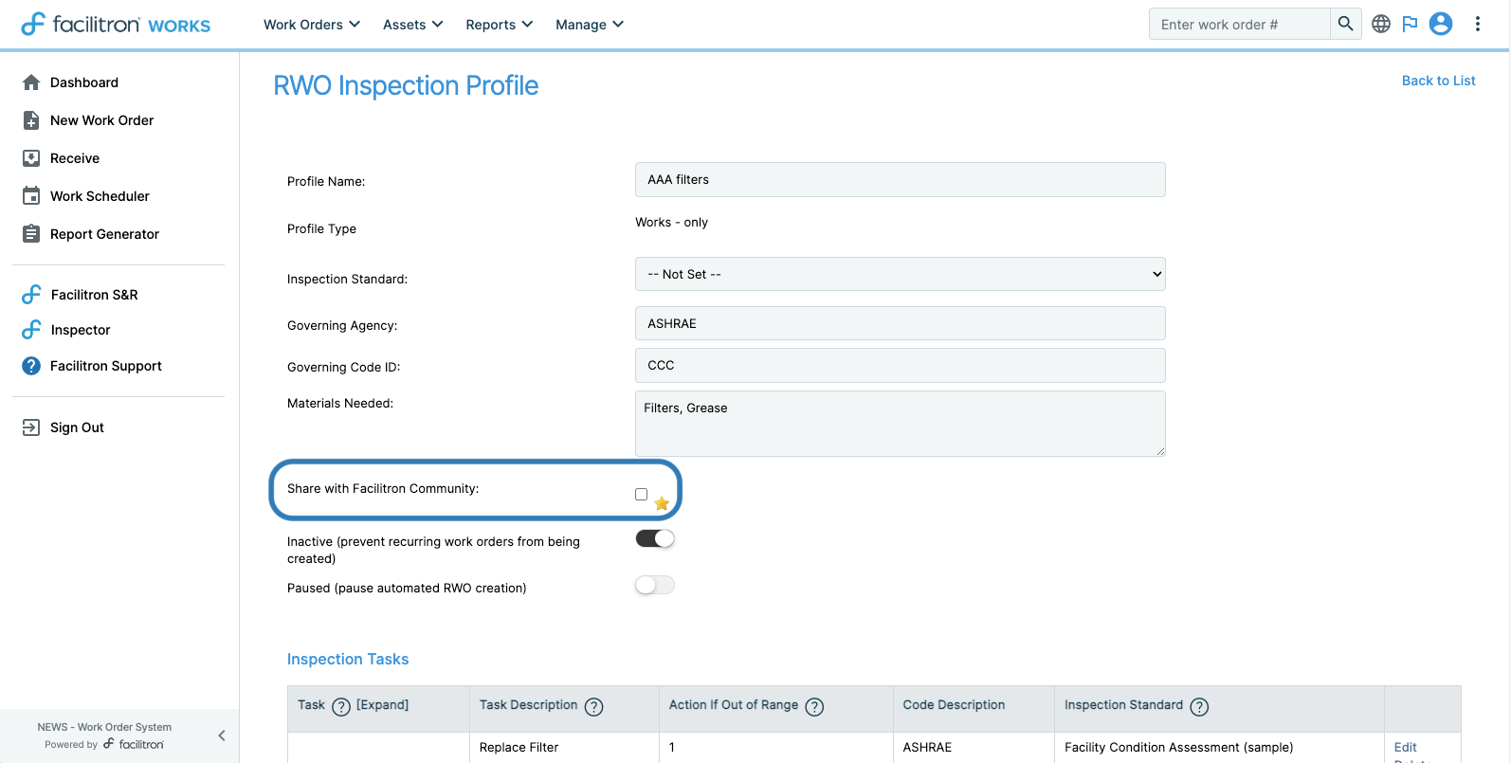1511x763 pixels.
Task: Click the Replace Filter cell
Action: 519,748
